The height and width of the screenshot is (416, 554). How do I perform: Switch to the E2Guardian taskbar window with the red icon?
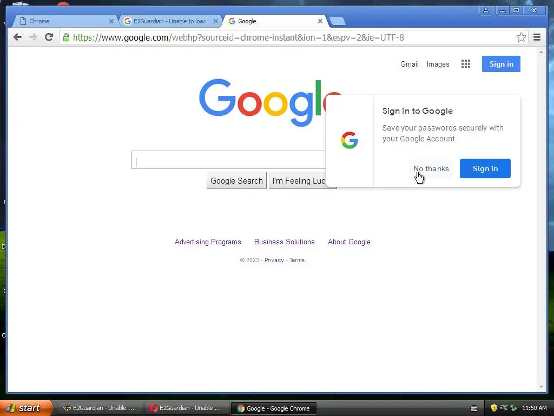(186, 408)
